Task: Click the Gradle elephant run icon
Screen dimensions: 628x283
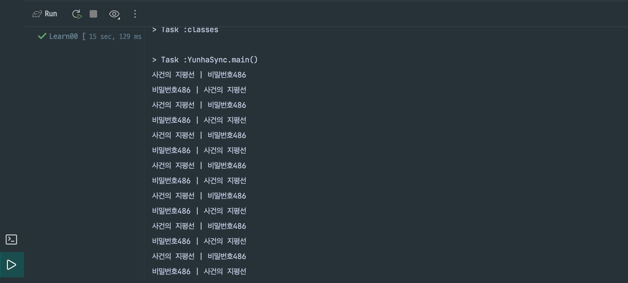Action: click(x=37, y=14)
